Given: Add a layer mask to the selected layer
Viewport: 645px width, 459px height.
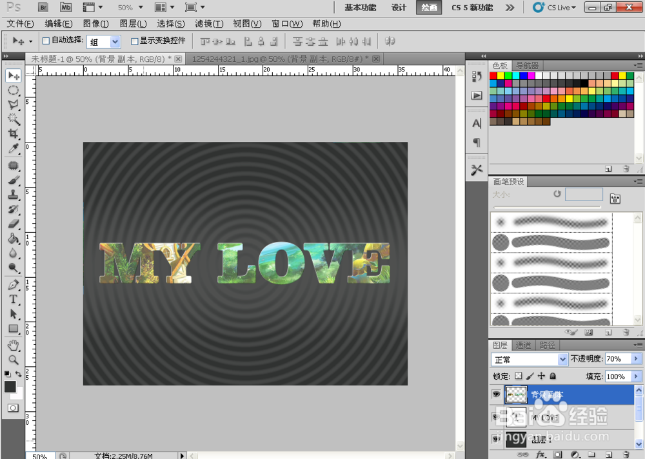Looking at the screenshot, I should [556, 454].
